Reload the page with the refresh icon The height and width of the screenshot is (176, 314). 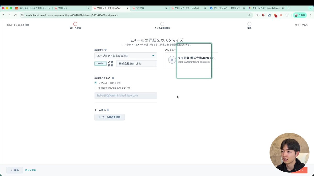(15, 15)
